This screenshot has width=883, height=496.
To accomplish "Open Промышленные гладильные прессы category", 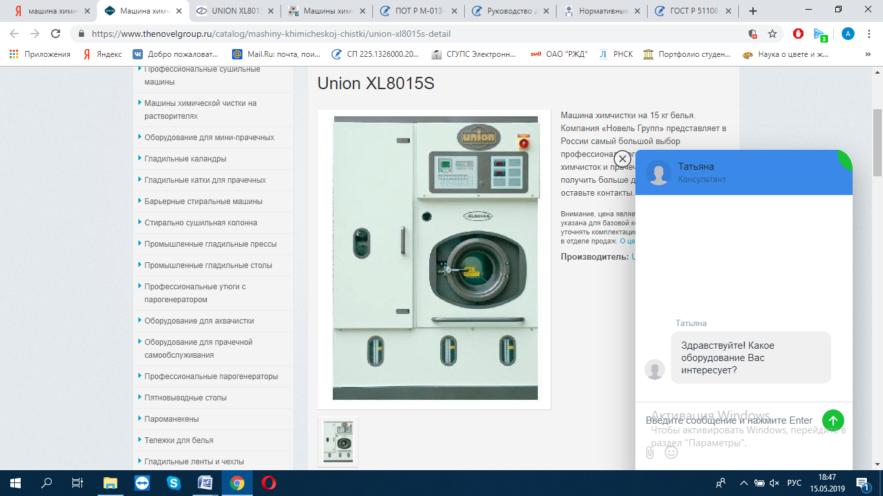I will click(x=211, y=244).
